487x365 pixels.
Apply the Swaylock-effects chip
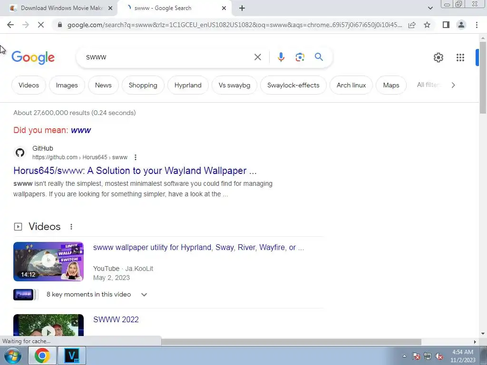(293, 85)
